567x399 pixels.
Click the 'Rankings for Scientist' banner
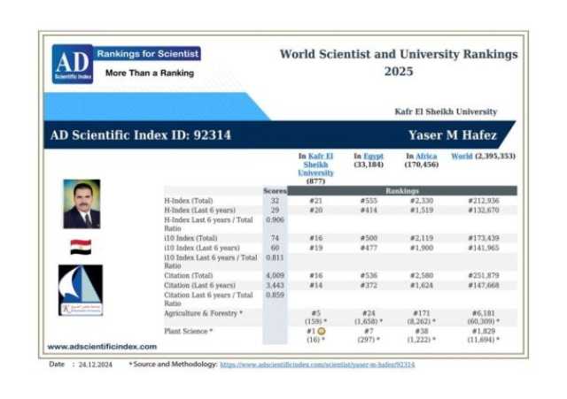tap(148, 54)
